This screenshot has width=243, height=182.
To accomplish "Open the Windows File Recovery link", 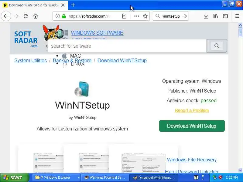I will pos(192,160).
